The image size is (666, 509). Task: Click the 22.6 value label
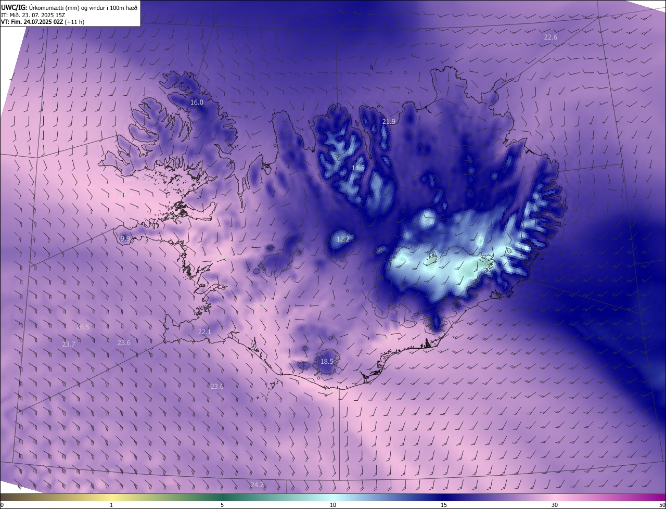(550, 37)
